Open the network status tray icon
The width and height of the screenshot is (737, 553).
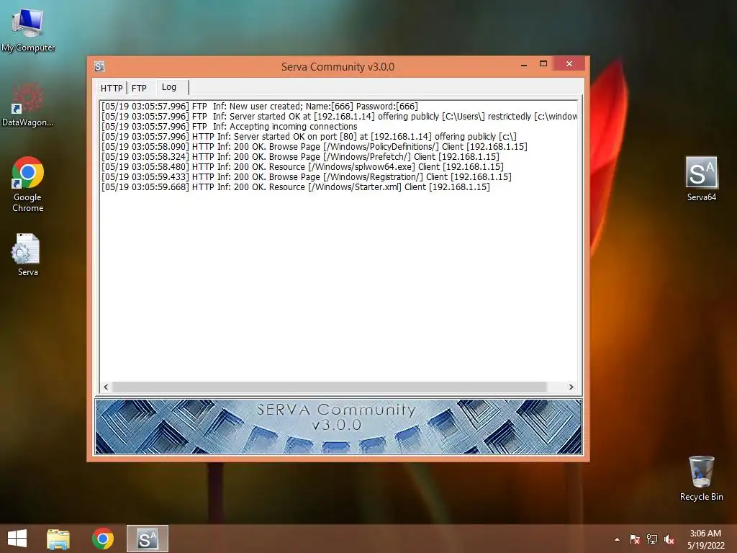[x=652, y=539]
